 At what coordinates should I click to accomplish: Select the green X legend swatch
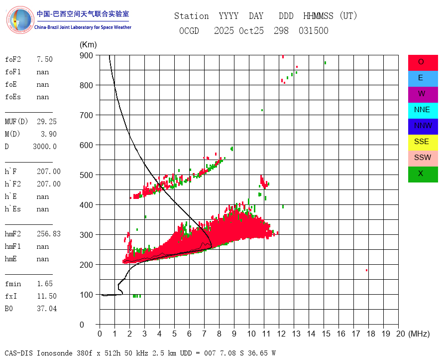pos(423,175)
